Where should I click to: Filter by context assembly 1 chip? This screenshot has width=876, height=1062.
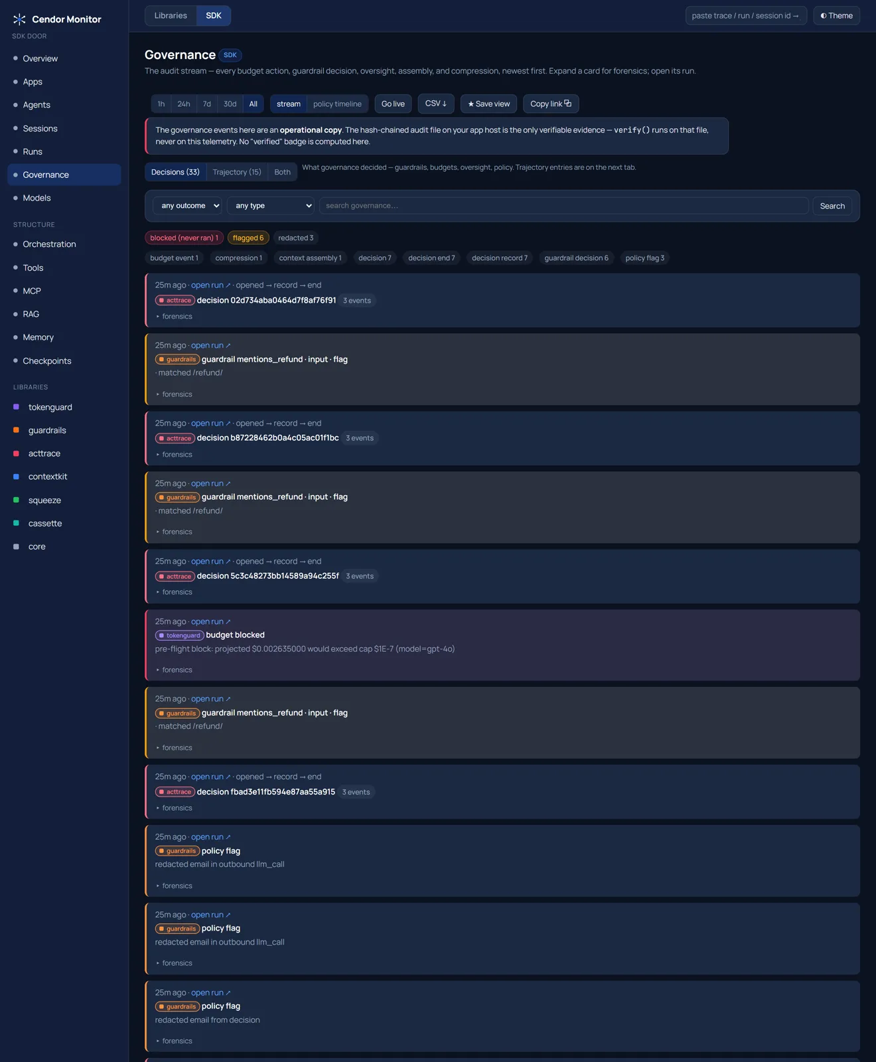click(x=311, y=258)
